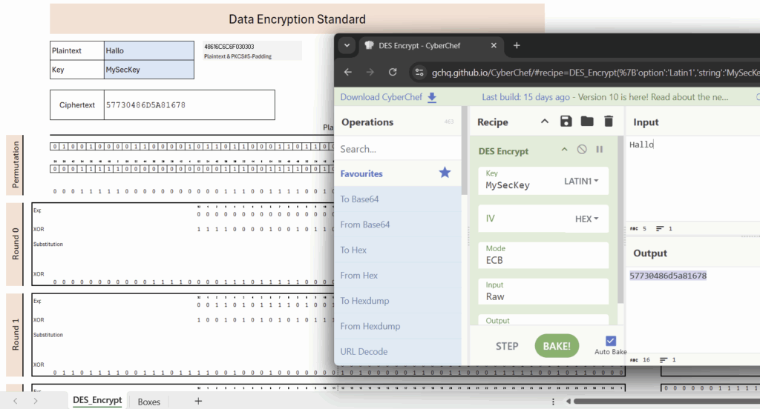This screenshot has width=760, height=409.
Task: Click the BAKE! button
Action: point(557,346)
